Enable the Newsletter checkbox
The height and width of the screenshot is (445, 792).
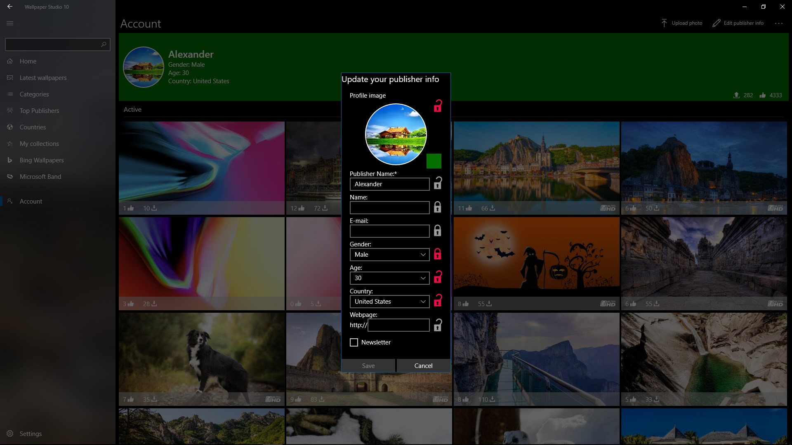354,342
